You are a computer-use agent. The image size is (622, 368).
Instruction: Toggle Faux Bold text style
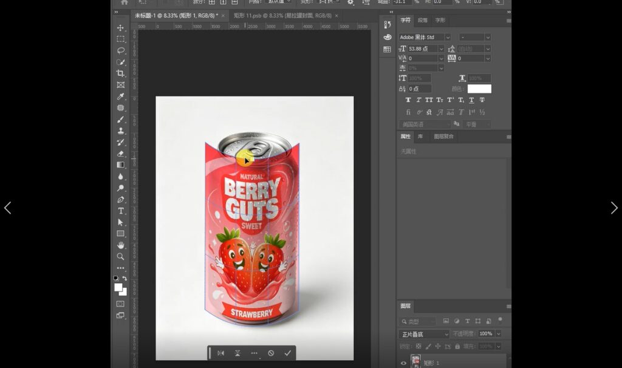coord(408,100)
